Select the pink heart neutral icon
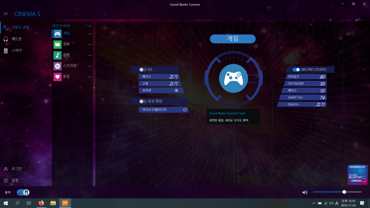The width and height of the screenshot is (370, 208). [57, 77]
